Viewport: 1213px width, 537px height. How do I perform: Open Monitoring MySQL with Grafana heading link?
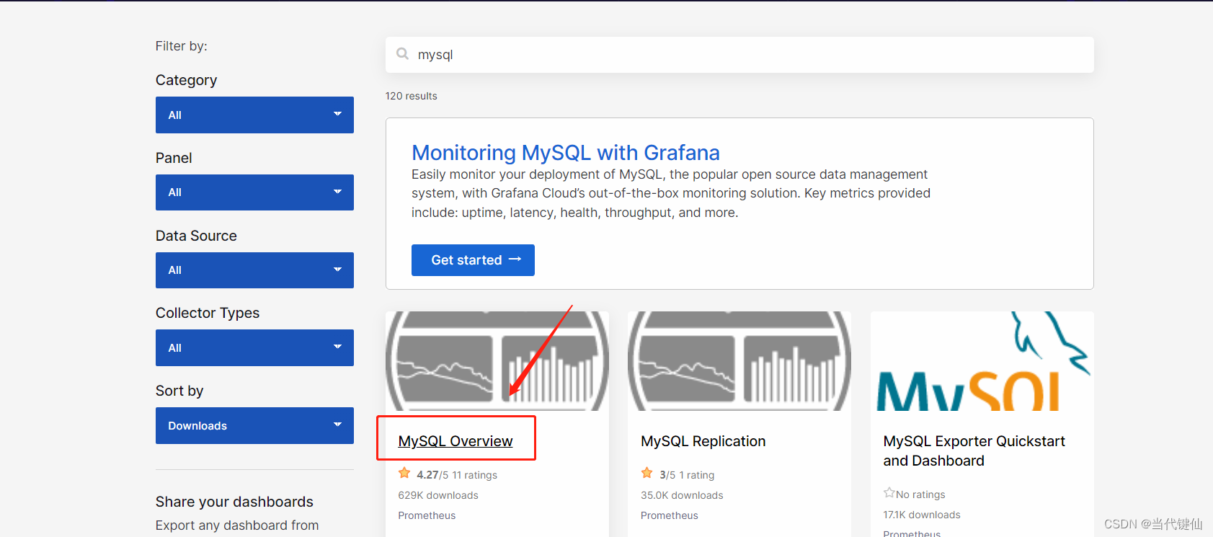coord(566,153)
